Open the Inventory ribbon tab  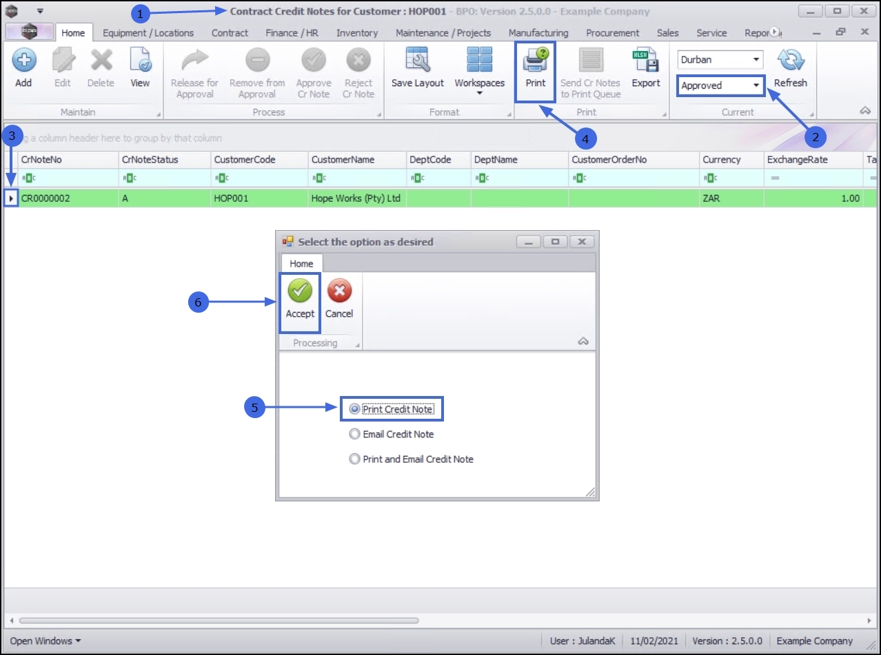357,32
